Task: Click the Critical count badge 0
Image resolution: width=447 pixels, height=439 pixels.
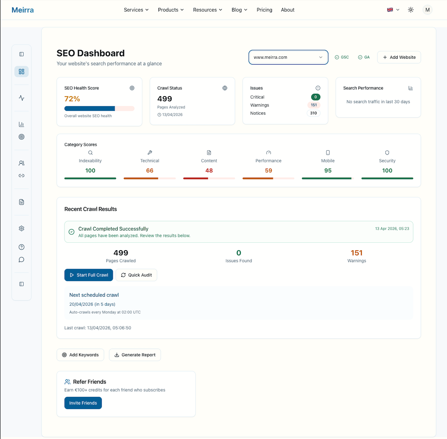Action: point(315,97)
